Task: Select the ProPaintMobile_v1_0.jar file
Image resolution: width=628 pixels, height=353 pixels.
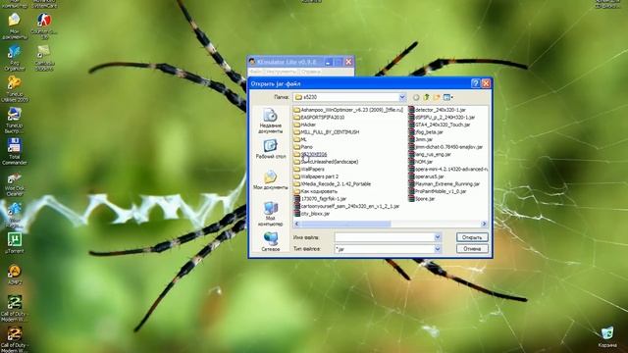Action: pos(438,191)
